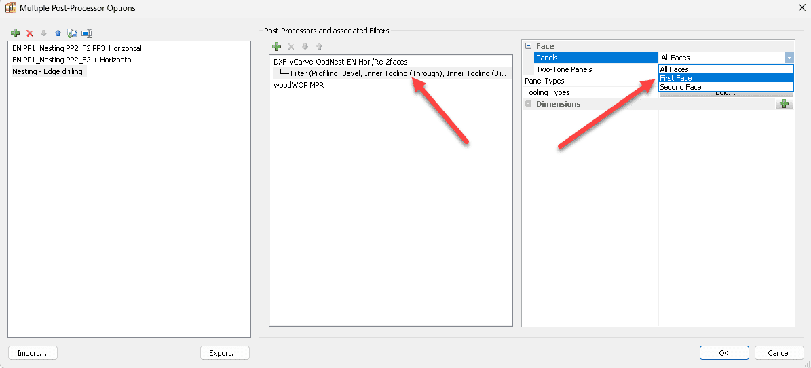Click the duplicate configuration icon
The height and width of the screenshot is (368, 811).
tap(72, 33)
